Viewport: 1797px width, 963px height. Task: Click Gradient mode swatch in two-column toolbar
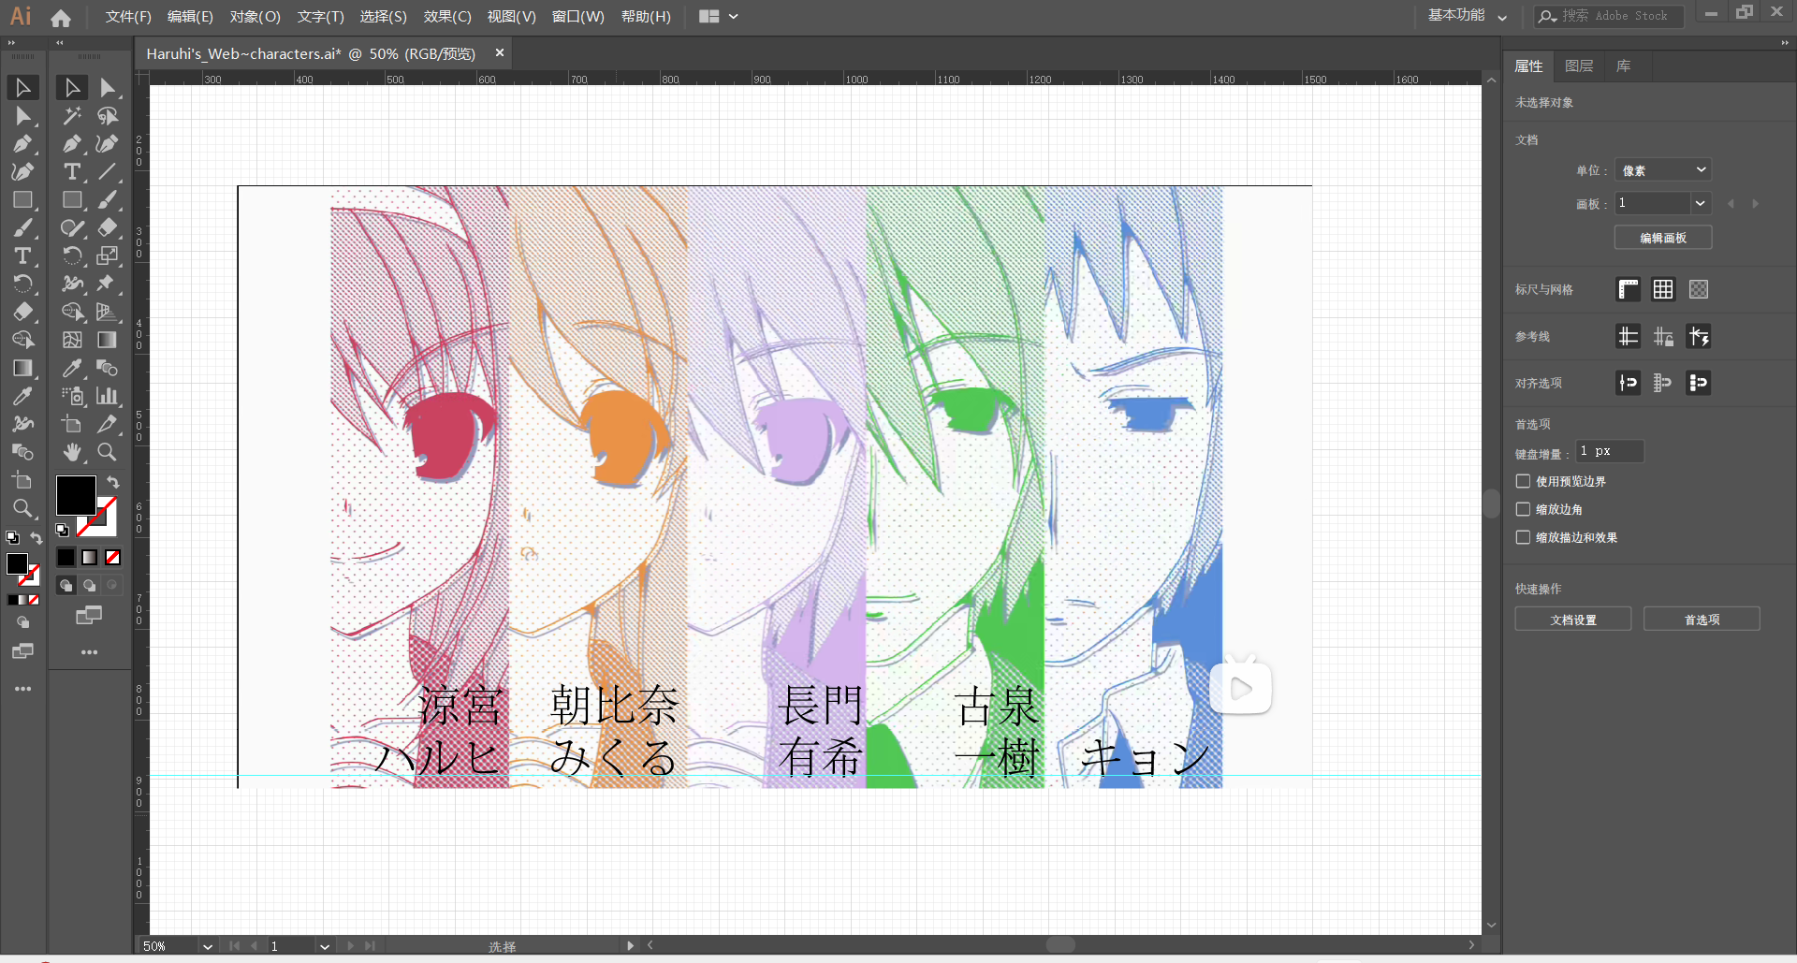(89, 558)
